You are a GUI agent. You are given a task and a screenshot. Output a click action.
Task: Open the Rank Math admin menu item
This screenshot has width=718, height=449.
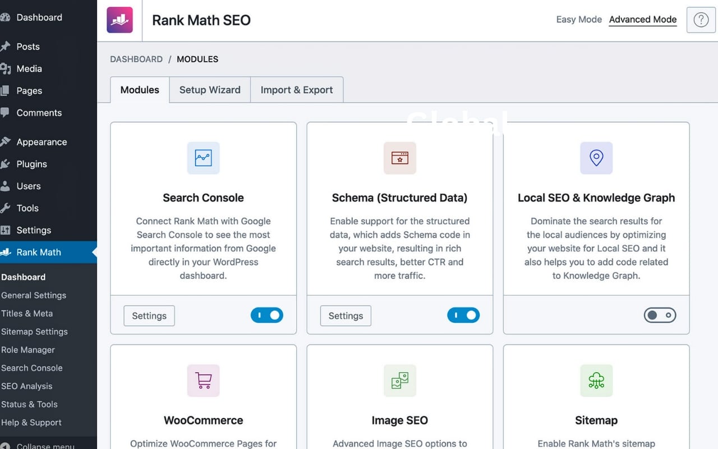(48, 252)
